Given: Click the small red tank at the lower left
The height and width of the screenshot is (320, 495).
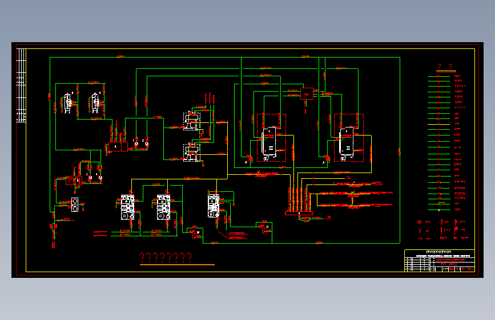Looking at the screenshot, I should click(74, 180).
